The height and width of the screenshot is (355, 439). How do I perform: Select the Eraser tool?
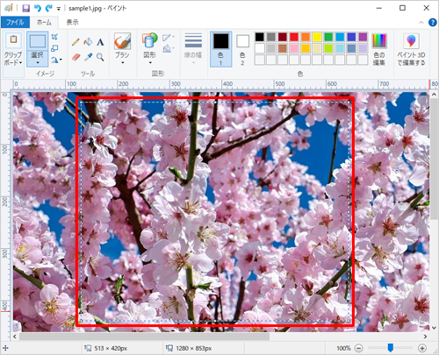click(76, 57)
